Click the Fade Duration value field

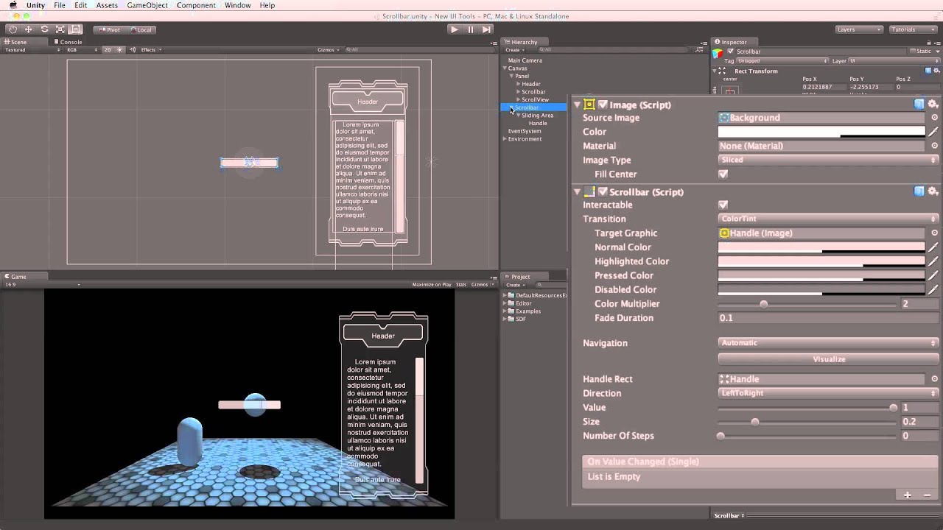[x=828, y=318]
